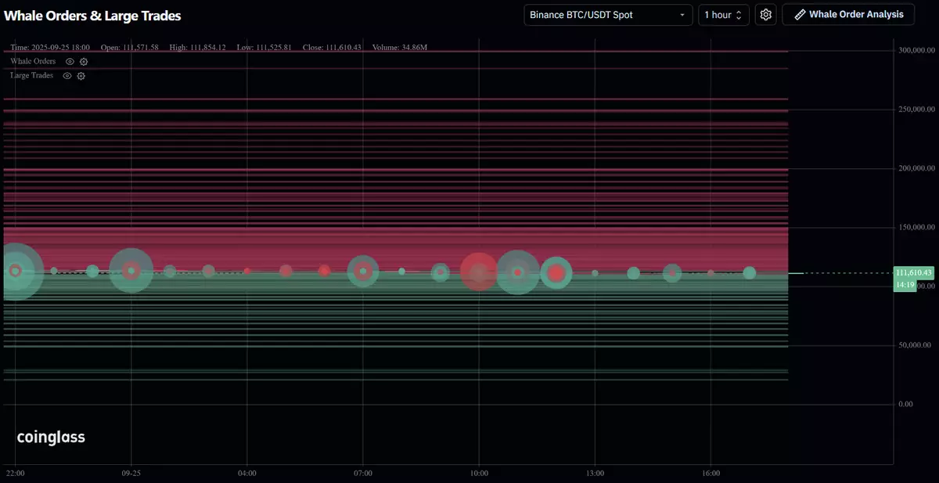The width and height of the screenshot is (939, 483).
Task: Open Large Trades indicator settings gear
Action: pos(81,76)
